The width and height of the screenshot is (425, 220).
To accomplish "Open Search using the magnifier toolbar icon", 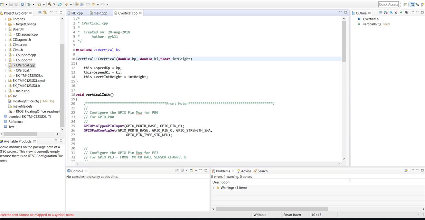I will point(59,4).
